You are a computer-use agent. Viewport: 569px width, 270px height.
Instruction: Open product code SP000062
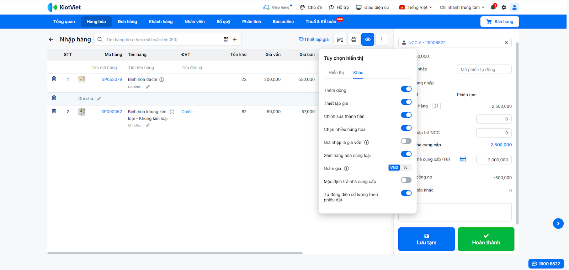coord(112,112)
